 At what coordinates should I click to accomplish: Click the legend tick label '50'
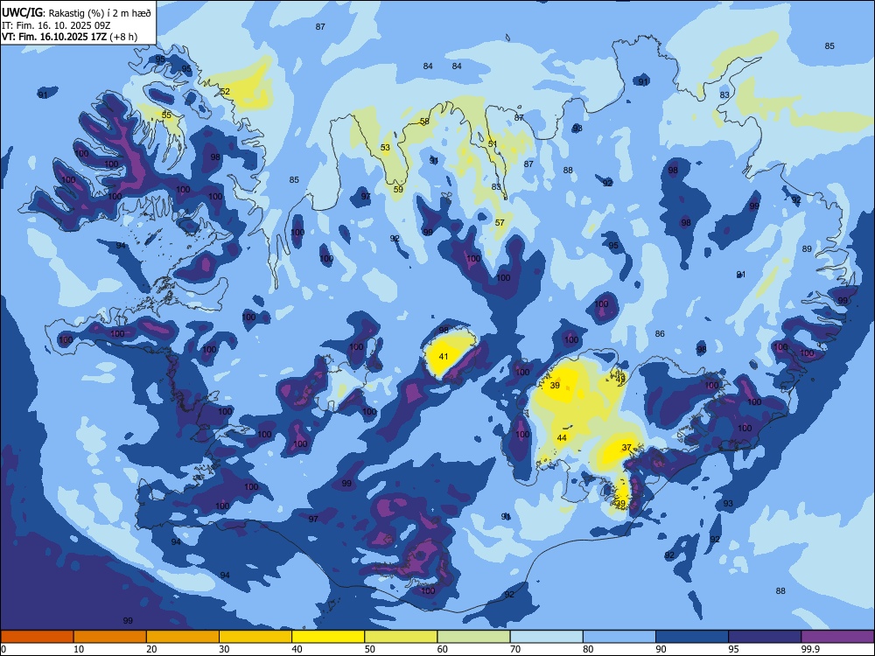click(x=369, y=649)
